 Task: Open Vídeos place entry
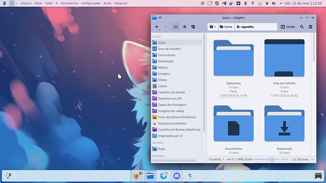[x=177, y=80]
